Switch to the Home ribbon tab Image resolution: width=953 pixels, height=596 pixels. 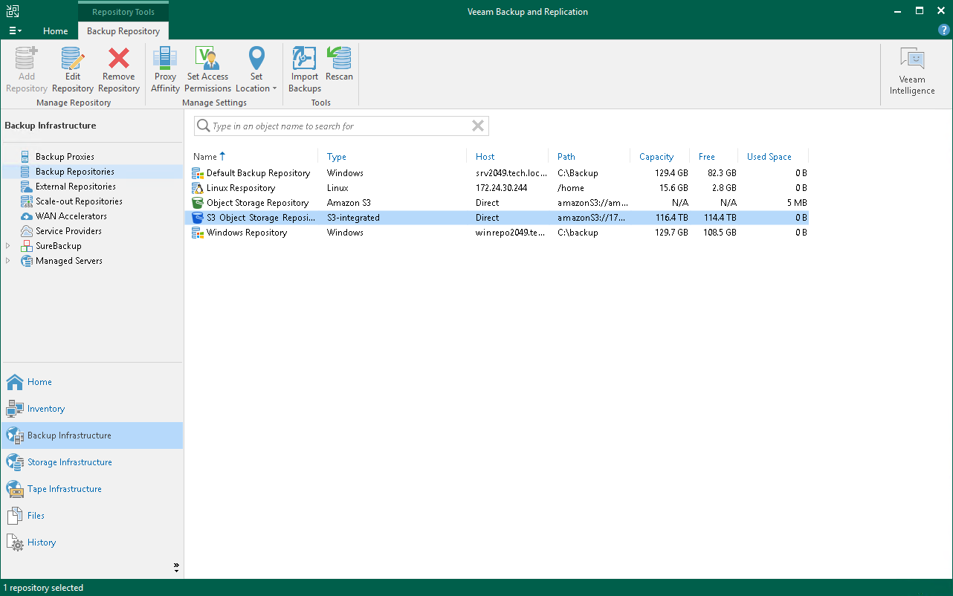[x=56, y=31]
